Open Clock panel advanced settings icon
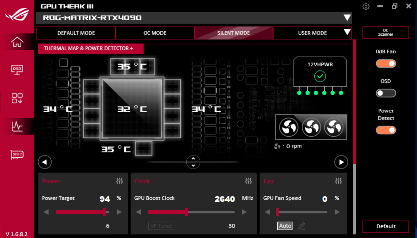The width and height of the screenshot is (417, 238). [x=248, y=181]
